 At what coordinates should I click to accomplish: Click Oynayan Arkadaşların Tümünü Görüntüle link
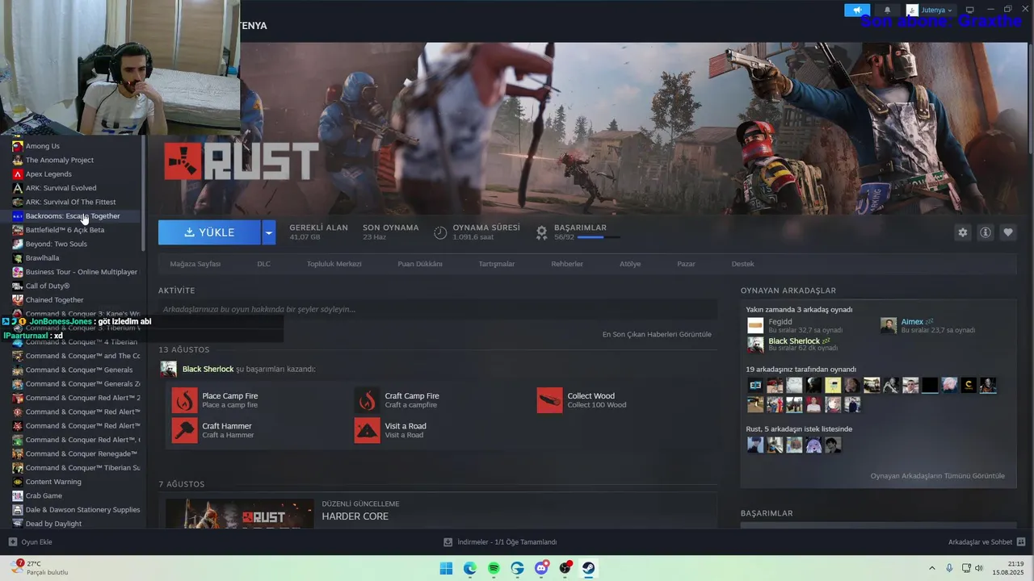(937, 476)
